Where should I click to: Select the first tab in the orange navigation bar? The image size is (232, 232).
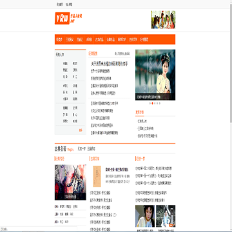tap(59, 39)
